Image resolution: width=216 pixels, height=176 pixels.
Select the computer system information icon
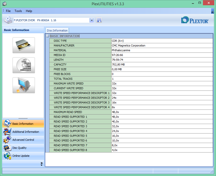(24, 85)
